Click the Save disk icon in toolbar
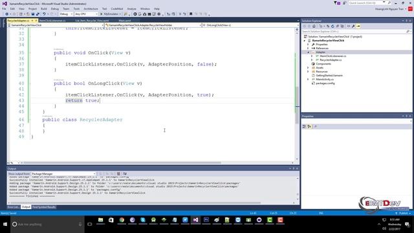The image size is (414, 233). [33, 14]
